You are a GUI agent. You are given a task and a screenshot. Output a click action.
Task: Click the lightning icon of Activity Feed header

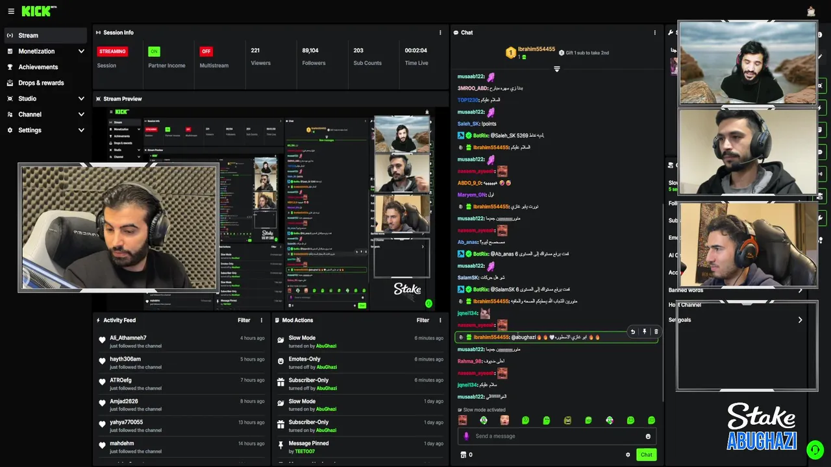click(98, 320)
